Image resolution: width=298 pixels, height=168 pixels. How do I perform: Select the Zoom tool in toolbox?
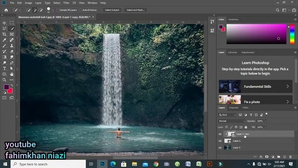(x=4, y=80)
